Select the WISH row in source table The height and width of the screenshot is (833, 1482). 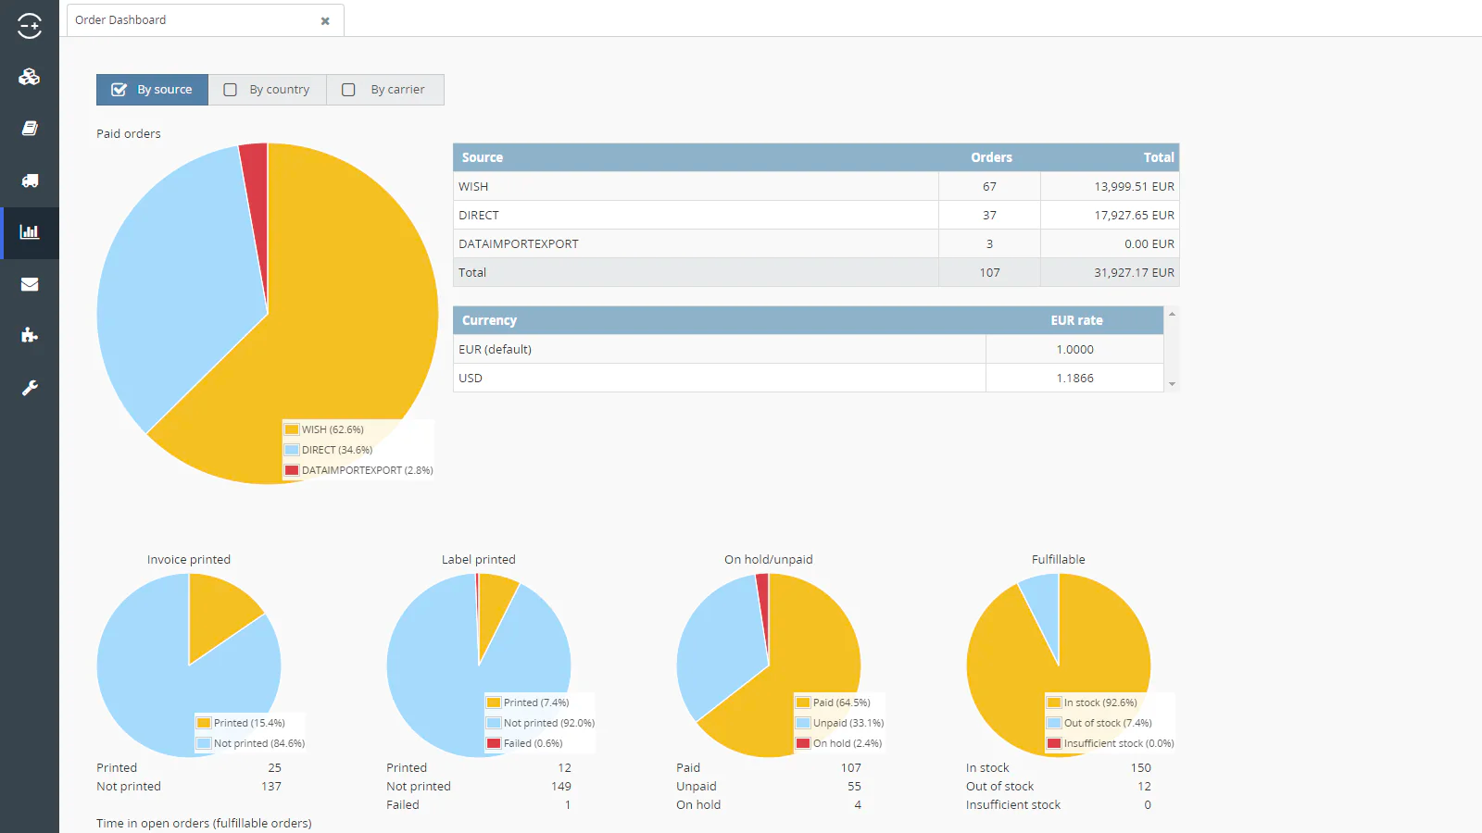[x=816, y=186]
